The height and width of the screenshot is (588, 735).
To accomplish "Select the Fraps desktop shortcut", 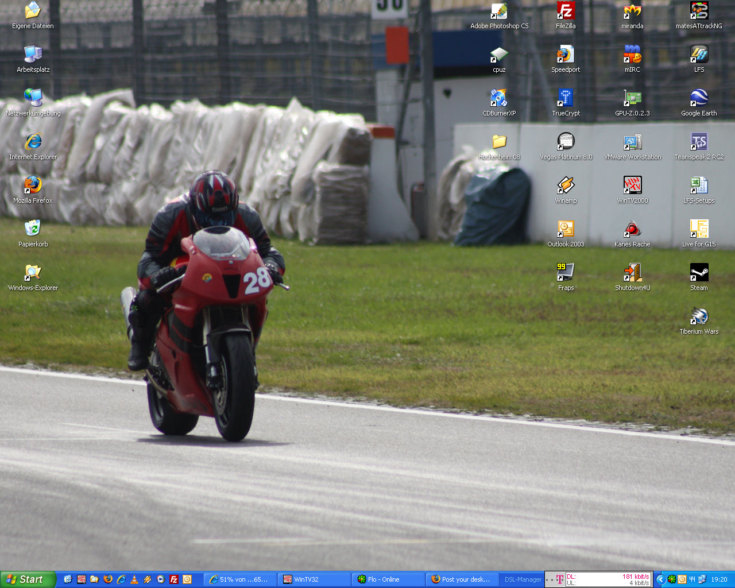I will click(566, 277).
